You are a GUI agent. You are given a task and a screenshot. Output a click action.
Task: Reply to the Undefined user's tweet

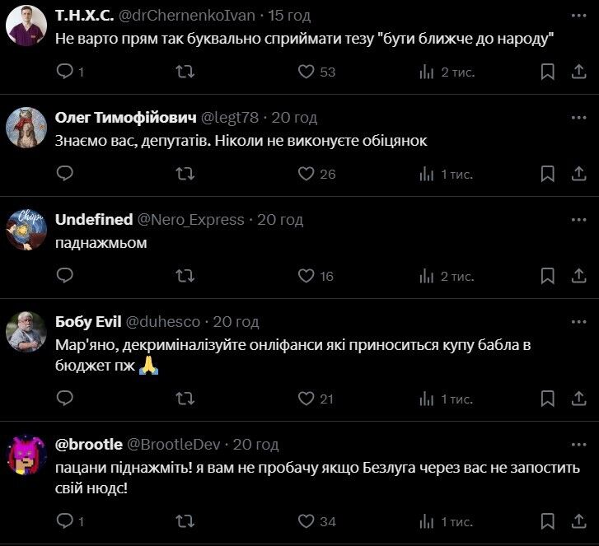pyautogui.click(x=65, y=276)
